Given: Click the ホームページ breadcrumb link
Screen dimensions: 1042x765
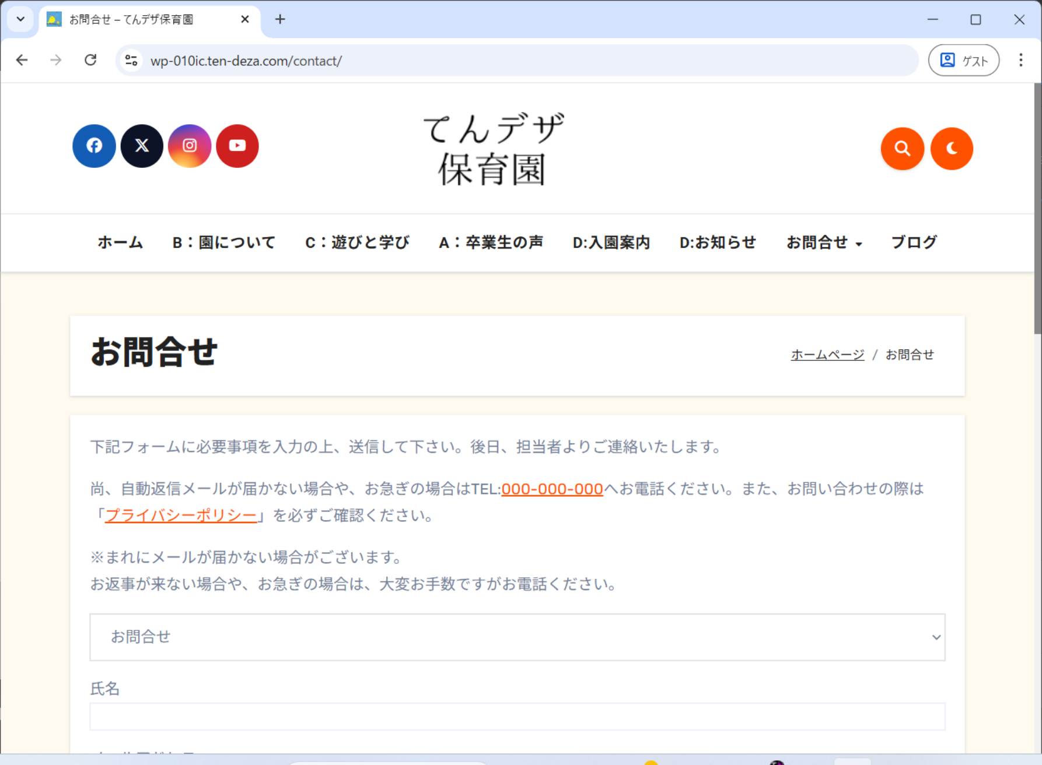Looking at the screenshot, I should click(x=827, y=355).
